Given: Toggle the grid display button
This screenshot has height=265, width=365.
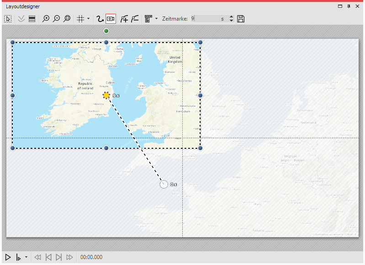Looking at the screenshot, I should (x=80, y=19).
